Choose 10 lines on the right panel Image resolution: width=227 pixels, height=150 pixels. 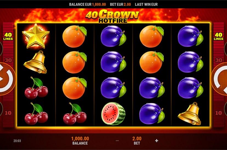click(x=219, y=113)
